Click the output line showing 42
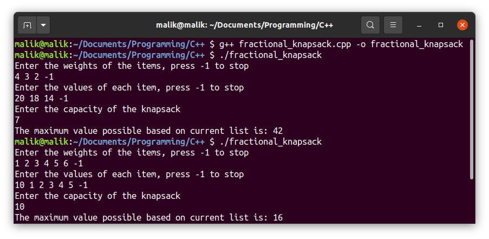Screen dimensions: 489x239 click(149, 131)
